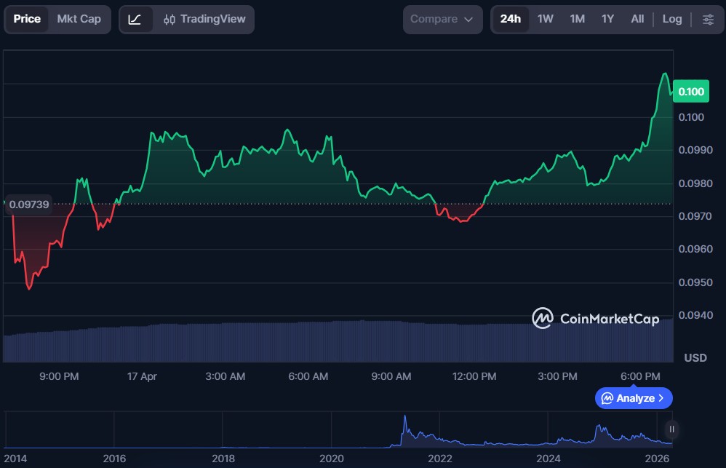Image resolution: width=726 pixels, height=468 pixels.
Task: Toggle Log scale on chart
Action: click(671, 19)
